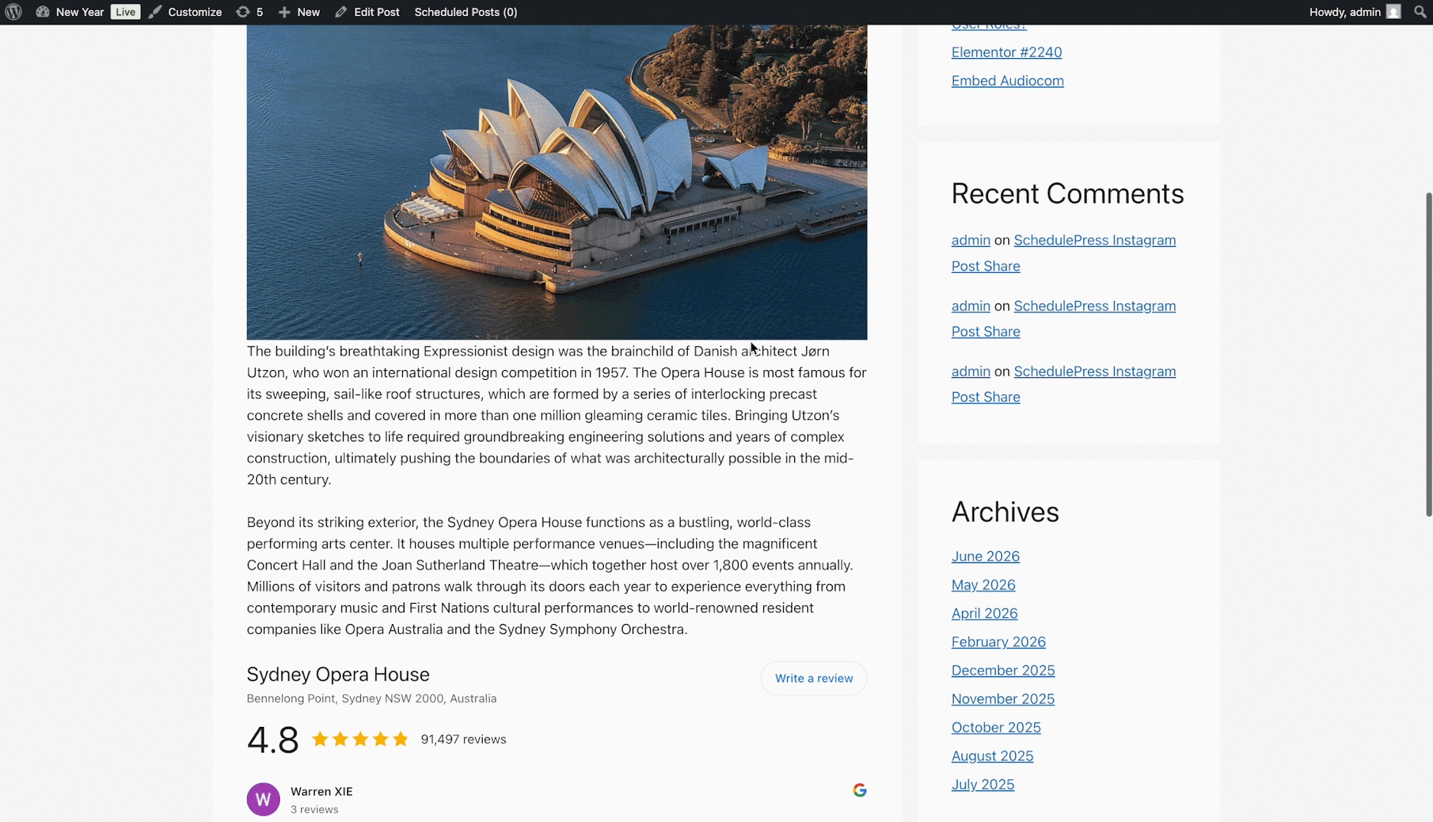Click the site dashboard icon beside New Year
1433x822 pixels.
click(x=43, y=12)
